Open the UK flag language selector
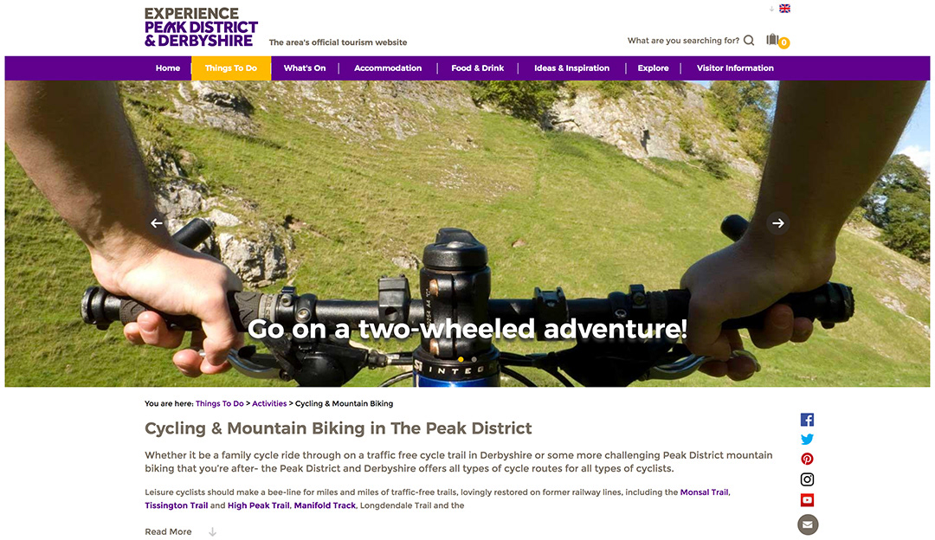 [784, 9]
